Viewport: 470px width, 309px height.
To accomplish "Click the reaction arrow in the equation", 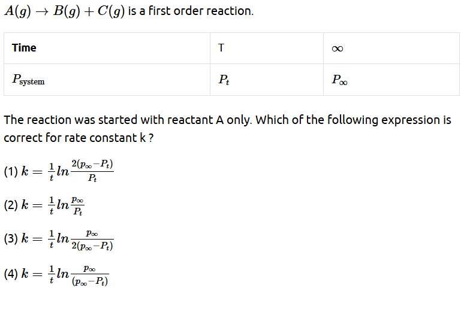I will pos(42,12).
